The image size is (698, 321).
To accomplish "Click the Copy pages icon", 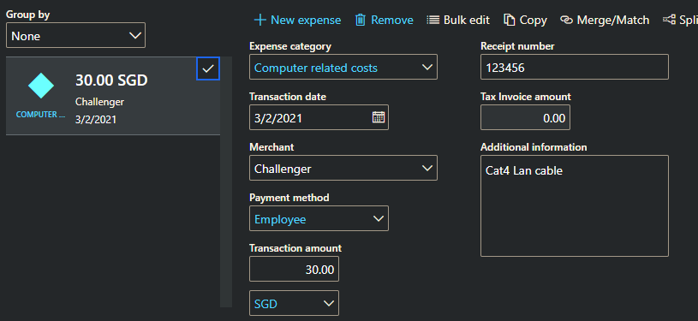I will pyautogui.click(x=509, y=20).
